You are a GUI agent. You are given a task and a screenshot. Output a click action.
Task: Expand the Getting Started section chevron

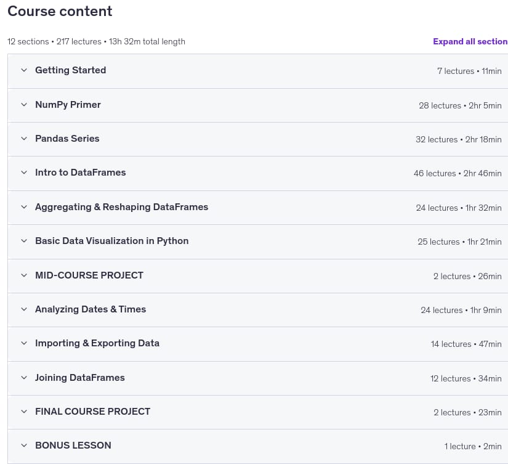click(x=24, y=70)
